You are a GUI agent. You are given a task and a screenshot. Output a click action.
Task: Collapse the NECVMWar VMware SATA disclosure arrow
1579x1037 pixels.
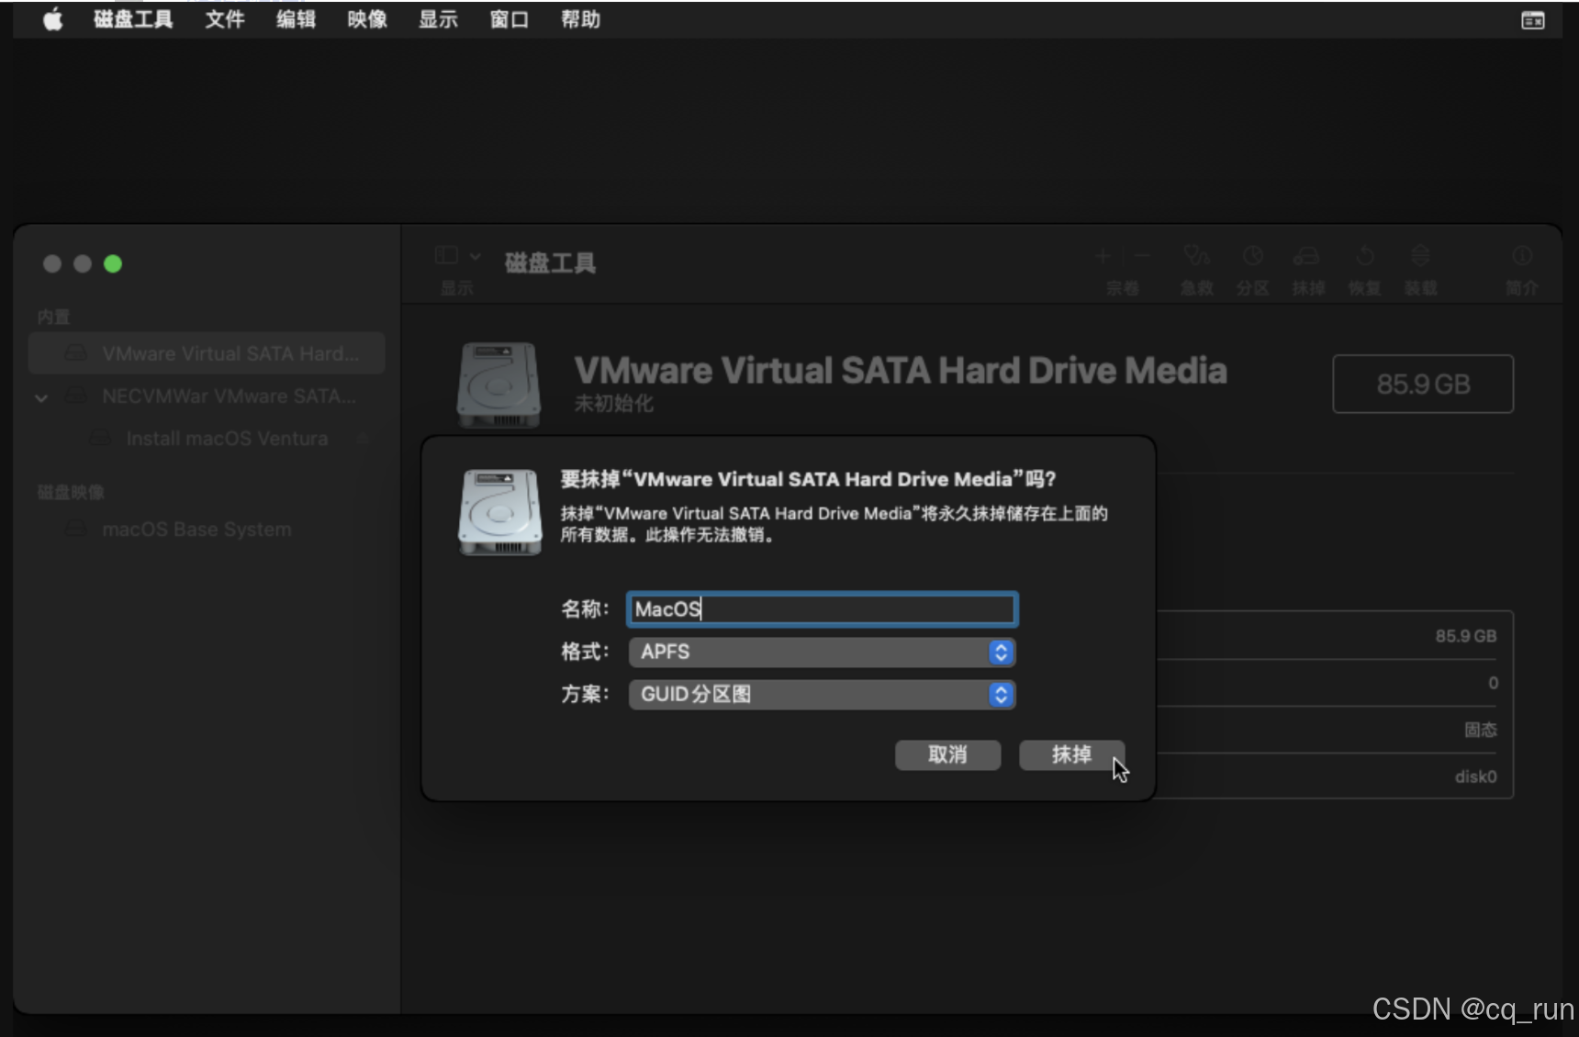click(x=41, y=397)
